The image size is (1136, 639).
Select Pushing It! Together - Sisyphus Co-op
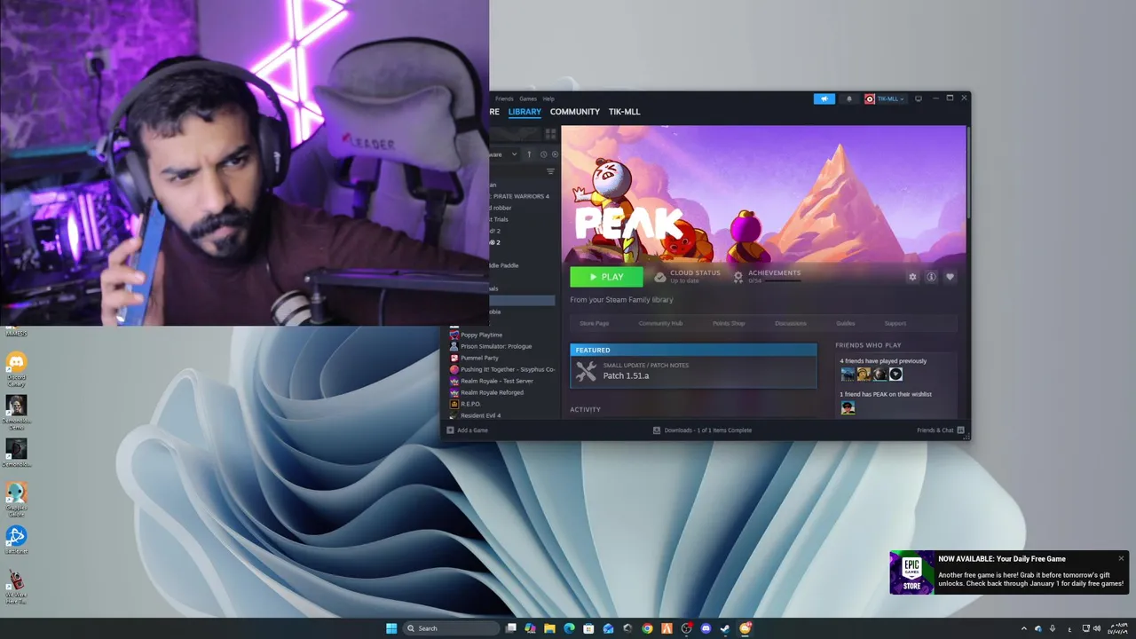tap(502, 369)
